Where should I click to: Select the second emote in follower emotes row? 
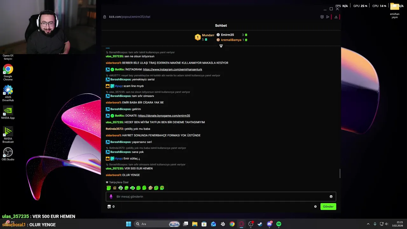tap(115, 188)
